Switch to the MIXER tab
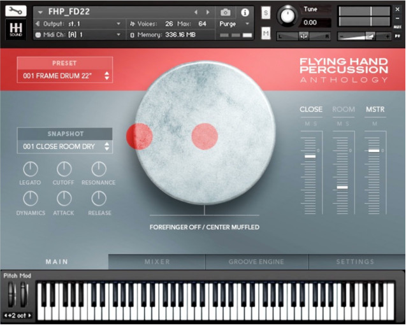 tap(157, 262)
